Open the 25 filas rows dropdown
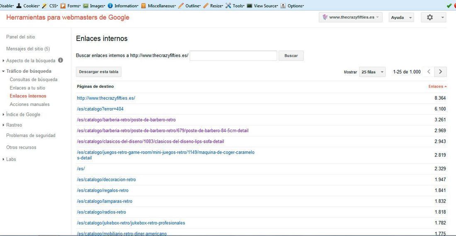Screen dimensions: 456x236 (x=372, y=72)
